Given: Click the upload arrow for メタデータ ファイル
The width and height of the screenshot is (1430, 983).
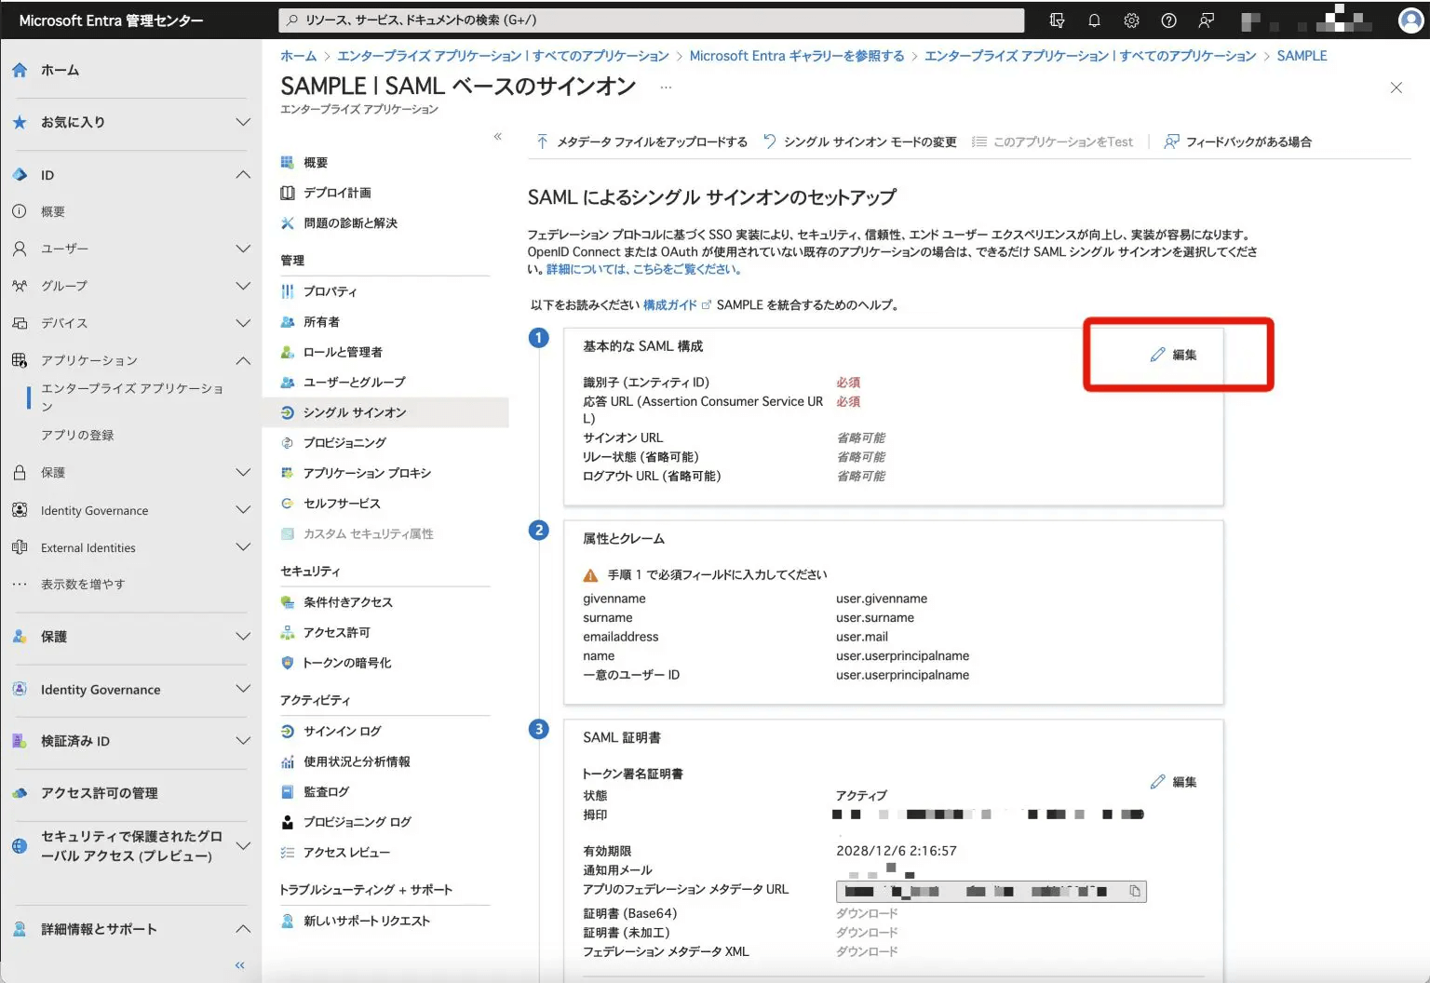Looking at the screenshot, I should click(542, 141).
